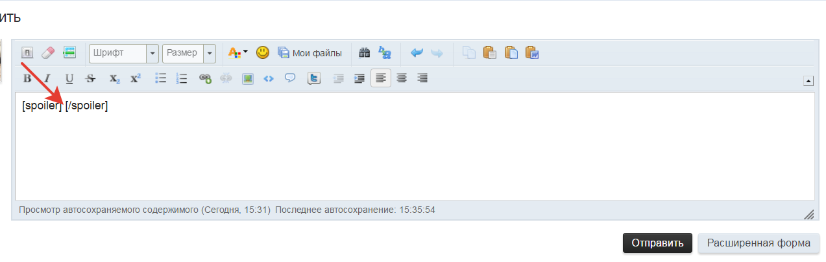The height and width of the screenshot is (262, 826).
Task: Insert a link with the chain icon
Action: click(x=205, y=78)
